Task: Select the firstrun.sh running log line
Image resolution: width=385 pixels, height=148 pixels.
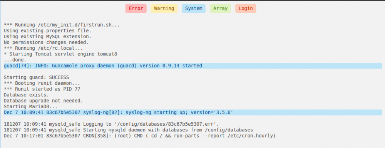Action: pos(62,25)
